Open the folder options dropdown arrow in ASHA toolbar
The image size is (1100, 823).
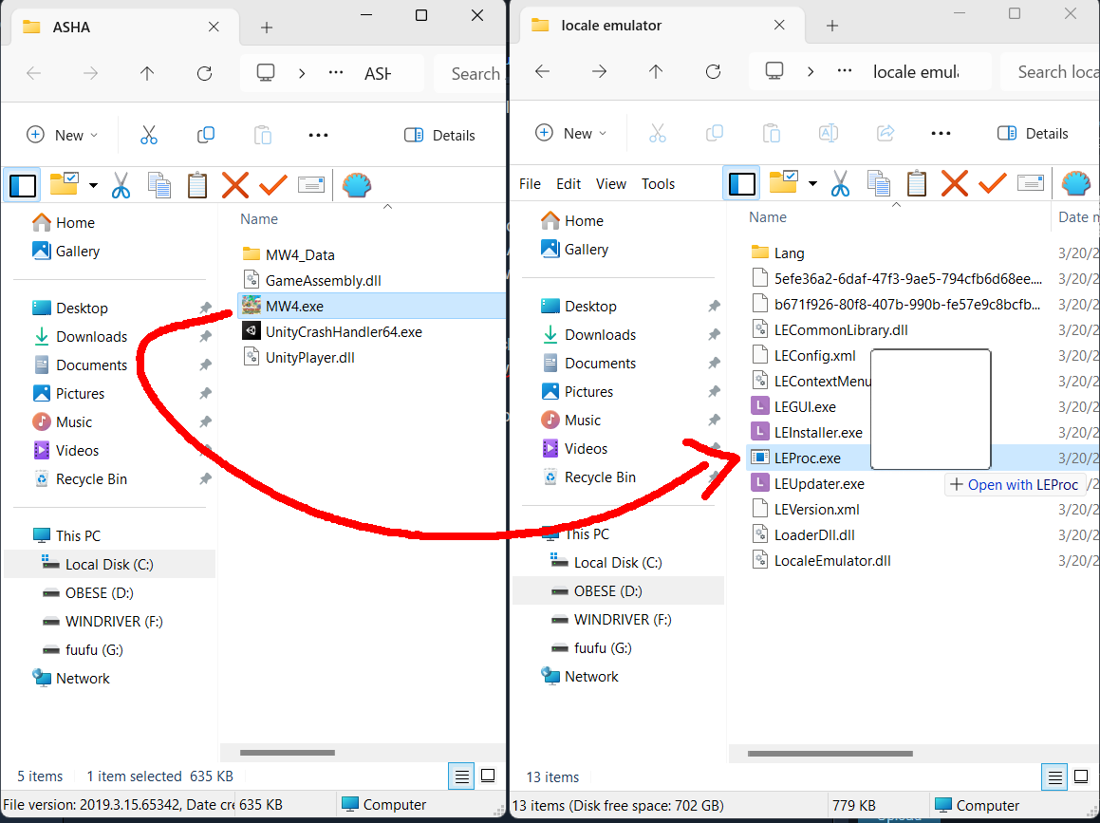(93, 186)
